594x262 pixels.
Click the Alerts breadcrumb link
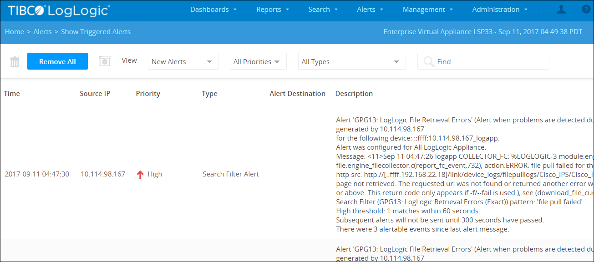[x=42, y=32]
